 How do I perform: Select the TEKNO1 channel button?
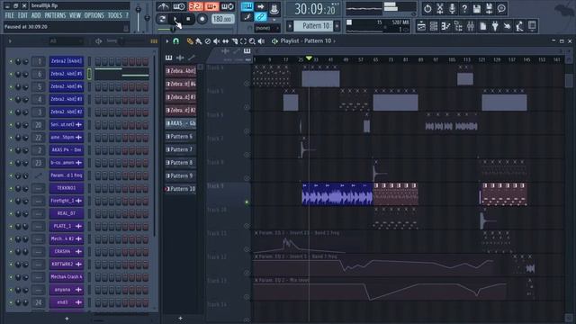(x=67, y=188)
